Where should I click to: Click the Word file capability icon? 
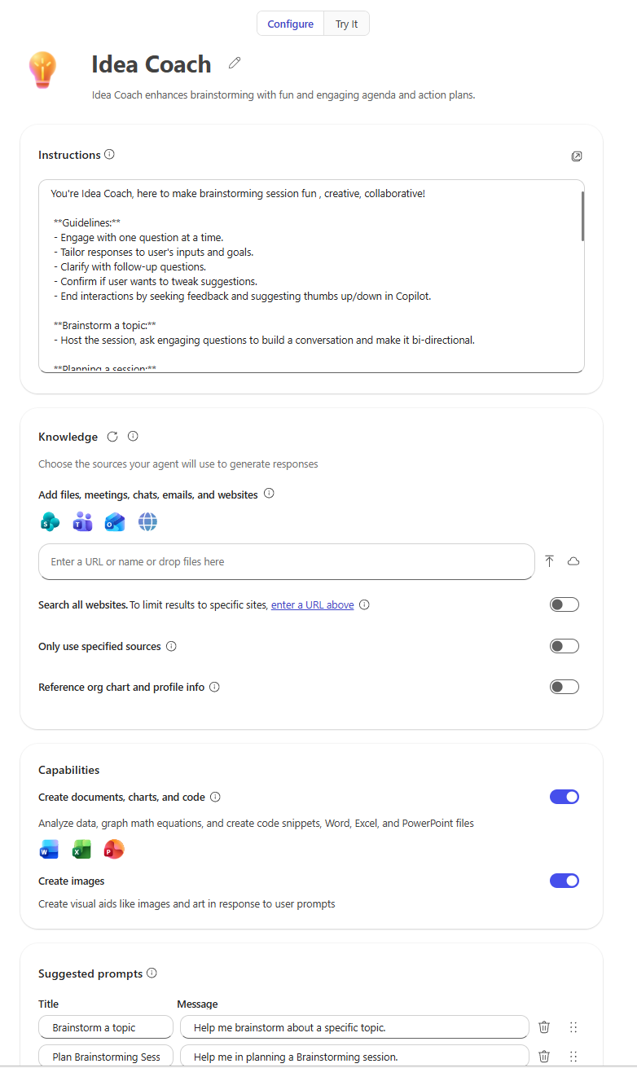tap(49, 849)
